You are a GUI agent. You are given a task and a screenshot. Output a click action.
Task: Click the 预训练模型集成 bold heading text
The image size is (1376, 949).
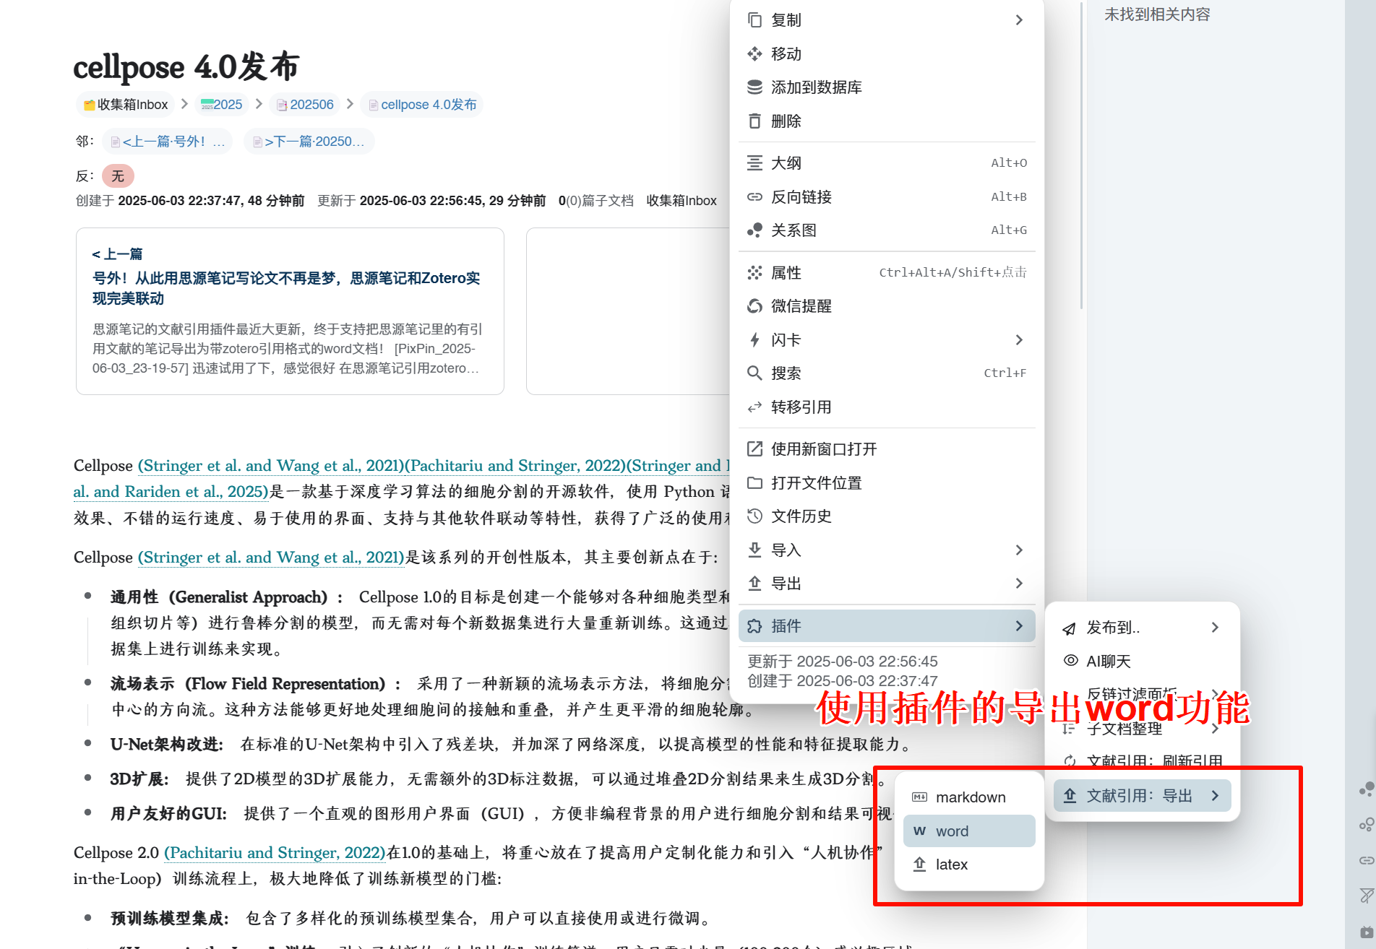169,919
